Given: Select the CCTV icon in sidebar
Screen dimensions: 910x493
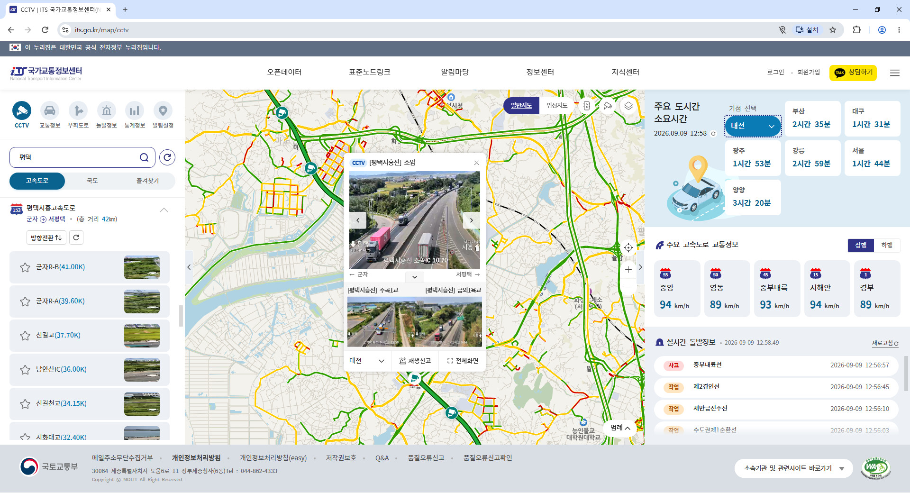Looking at the screenshot, I should (22, 111).
